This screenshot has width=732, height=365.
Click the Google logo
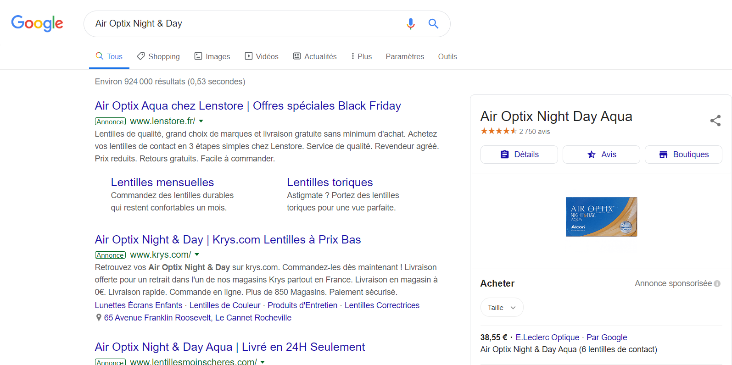tap(37, 23)
